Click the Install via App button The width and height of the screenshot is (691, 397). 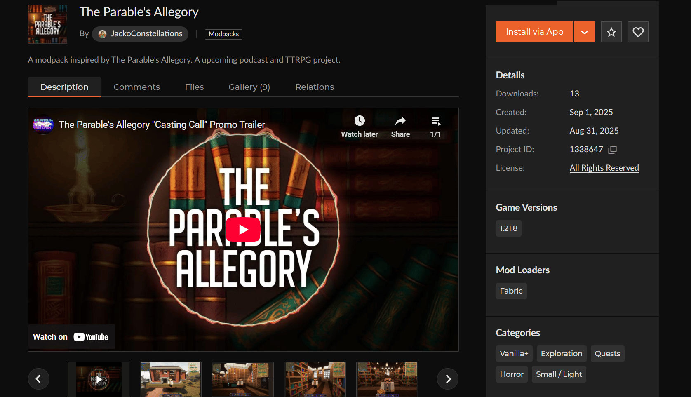point(534,32)
